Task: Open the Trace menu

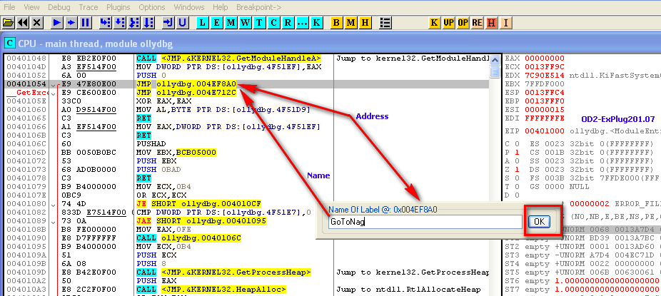Action: 88,7
